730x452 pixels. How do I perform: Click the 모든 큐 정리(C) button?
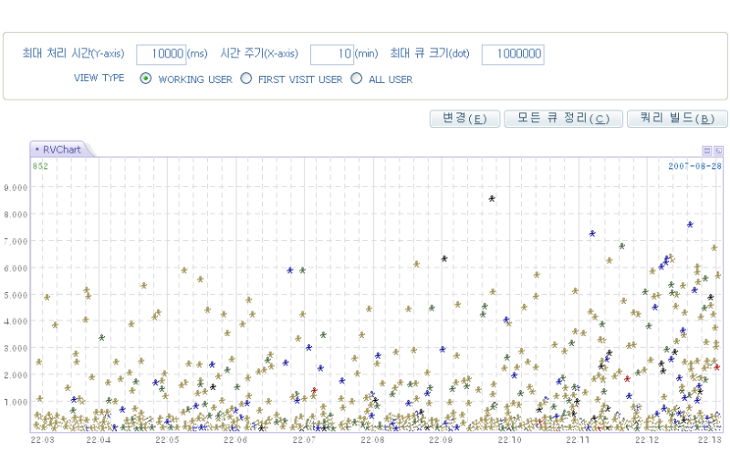[x=563, y=119]
